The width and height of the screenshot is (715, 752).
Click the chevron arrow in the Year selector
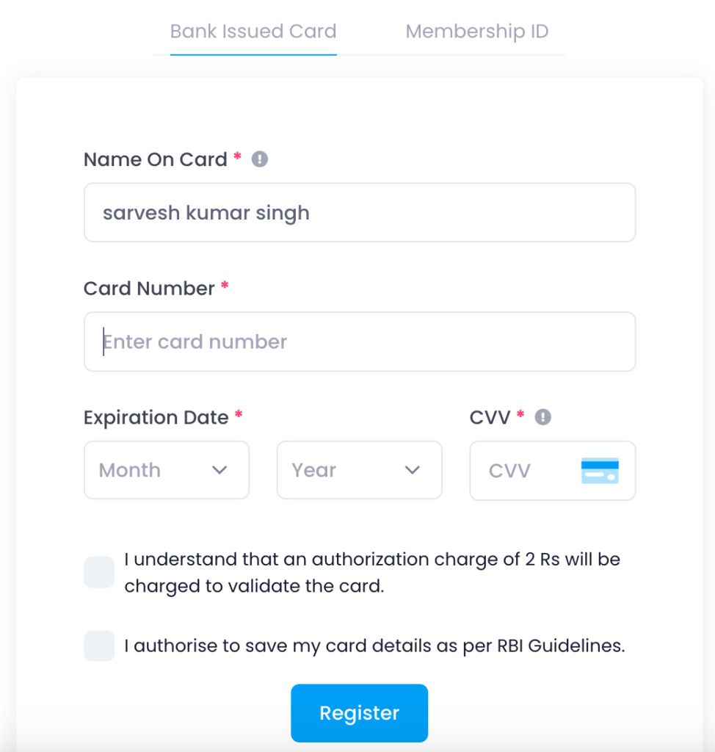(x=413, y=470)
